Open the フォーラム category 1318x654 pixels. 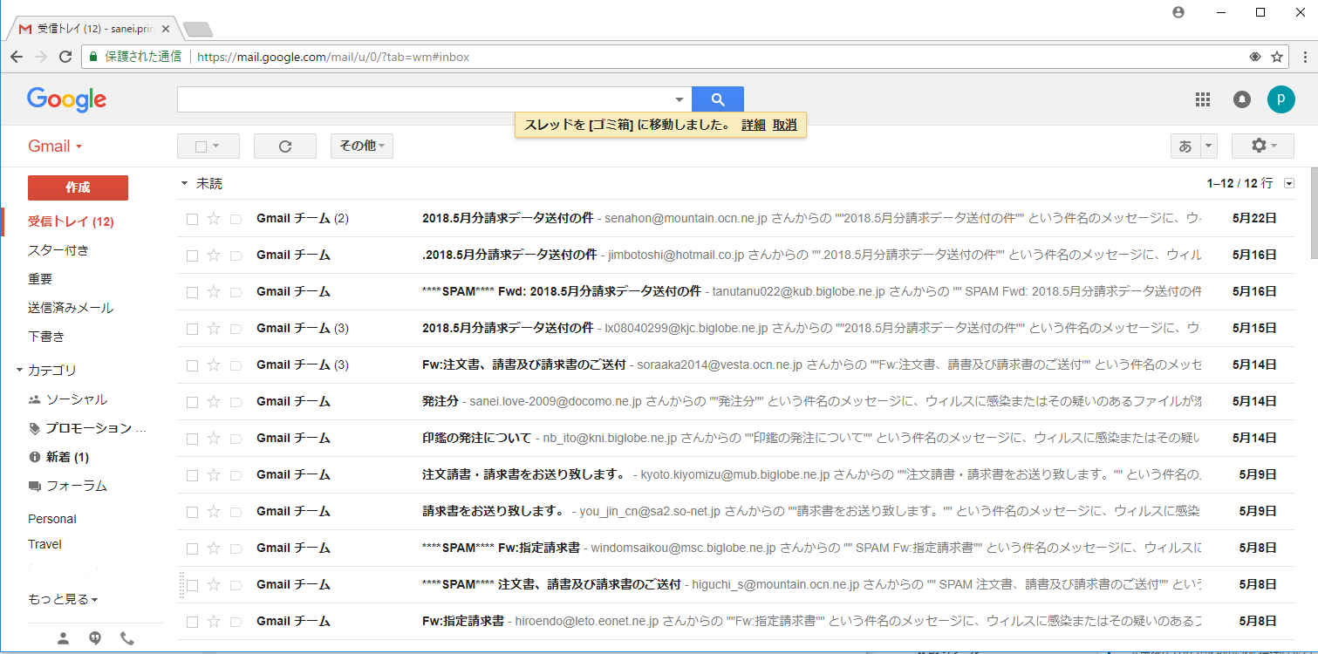tap(77, 486)
